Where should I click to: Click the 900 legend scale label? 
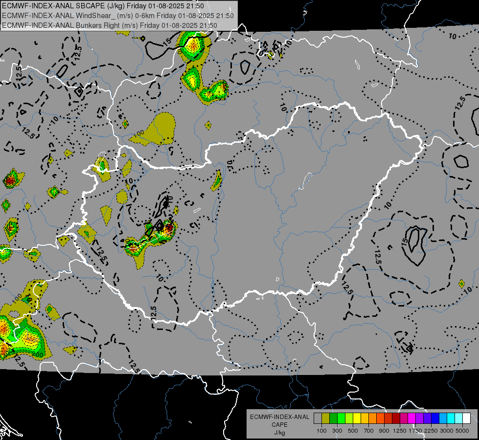tap(384, 431)
